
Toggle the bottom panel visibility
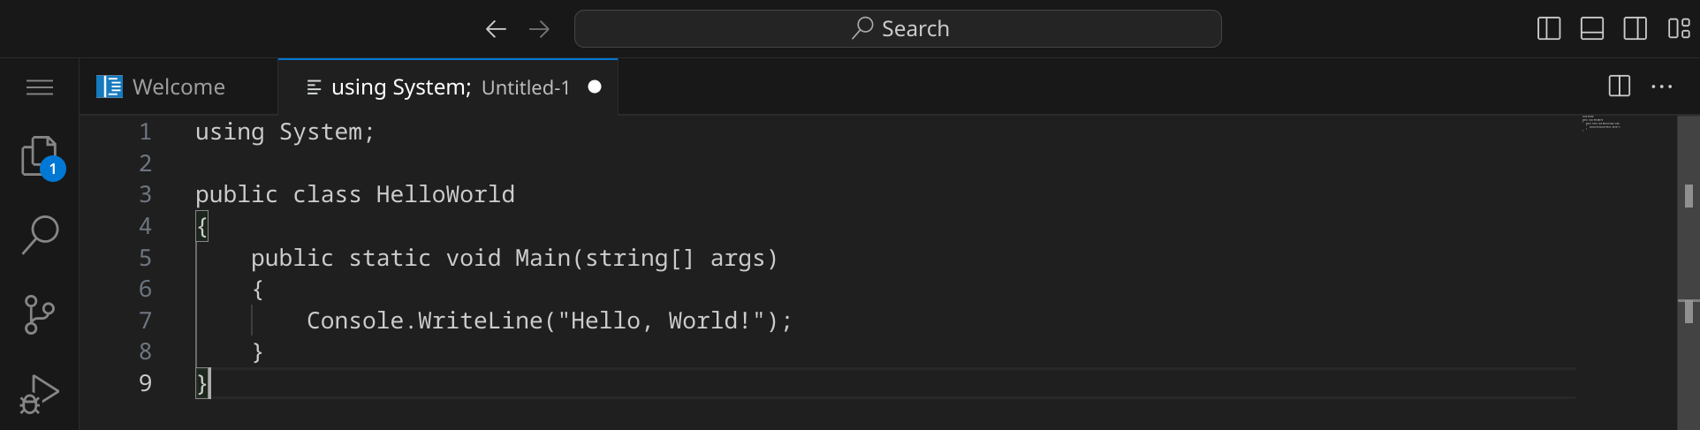pos(1592,29)
